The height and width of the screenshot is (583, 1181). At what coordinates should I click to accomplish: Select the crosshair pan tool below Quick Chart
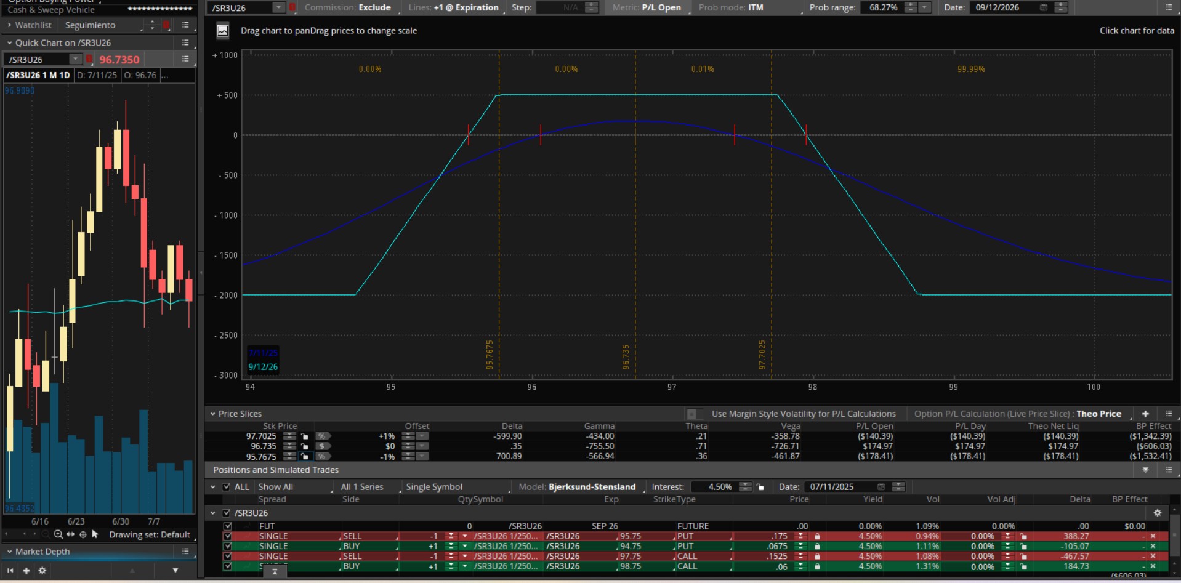coord(83,534)
